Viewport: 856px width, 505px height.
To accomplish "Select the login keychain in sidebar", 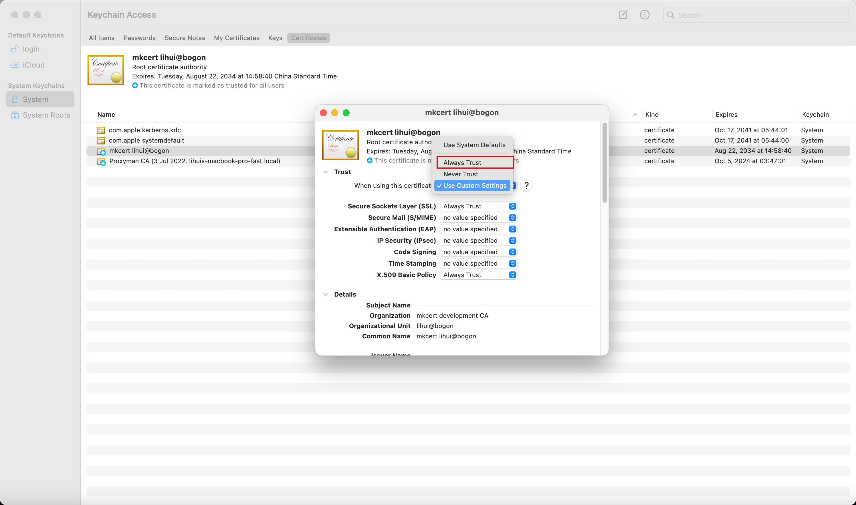I will pyautogui.click(x=40, y=49).
